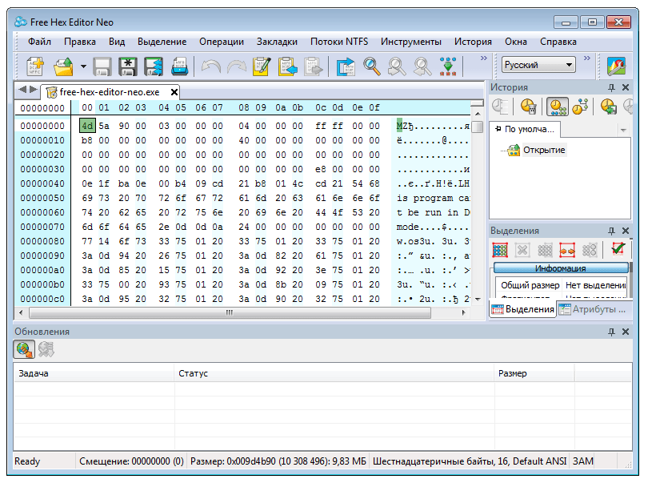Open the Русский language dropdown
This screenshot has height=483, width=648.
538,65
